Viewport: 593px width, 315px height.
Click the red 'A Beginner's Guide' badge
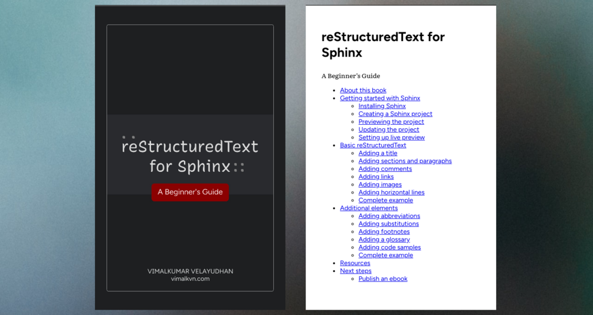(x=190, y=192)
